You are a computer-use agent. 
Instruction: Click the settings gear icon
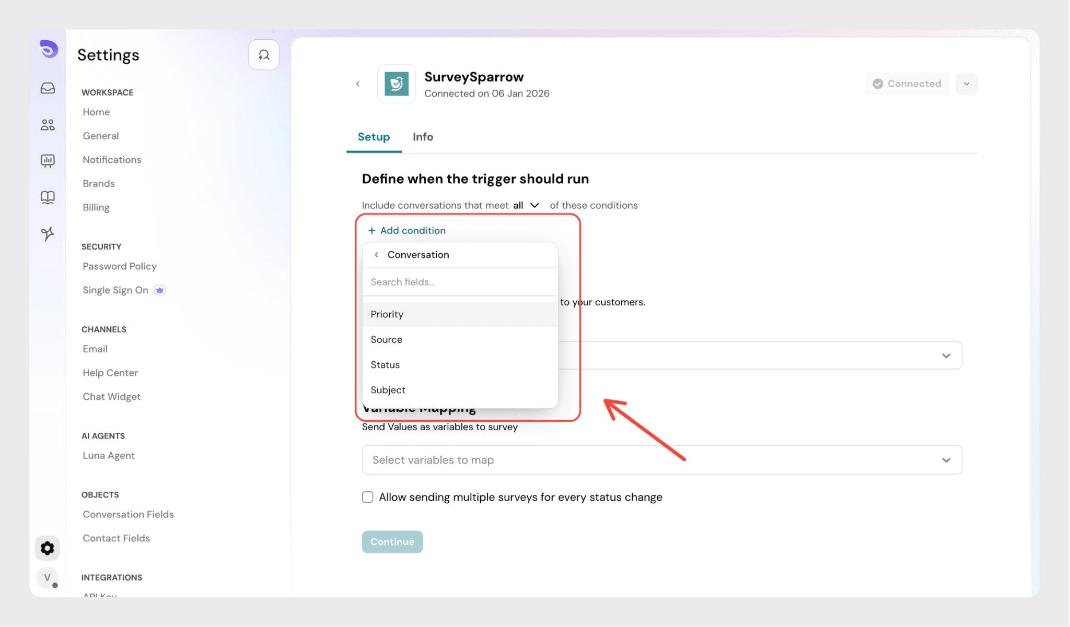[48, 548]
